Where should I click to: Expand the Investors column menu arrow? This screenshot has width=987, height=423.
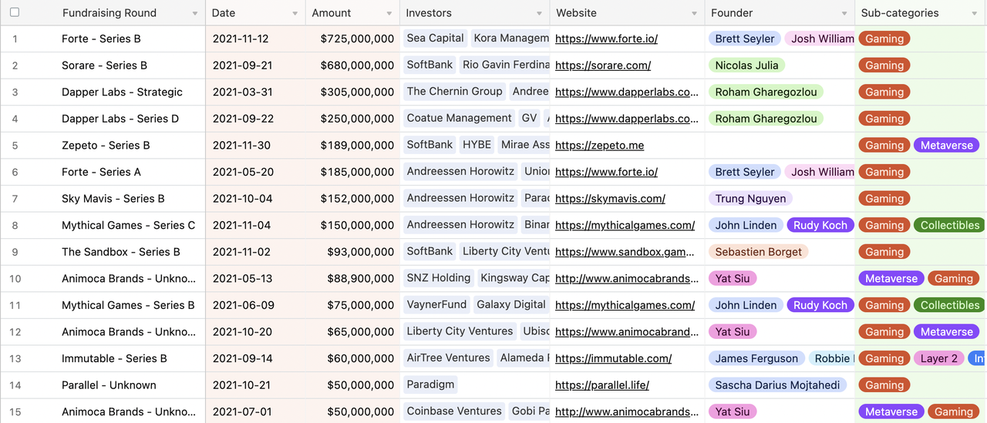tap(539, 14)
